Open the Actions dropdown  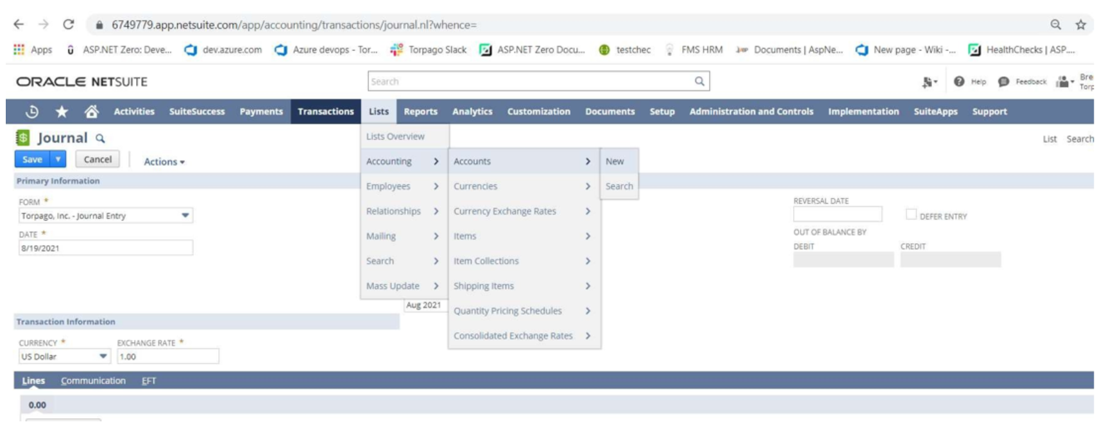[164, 162]
